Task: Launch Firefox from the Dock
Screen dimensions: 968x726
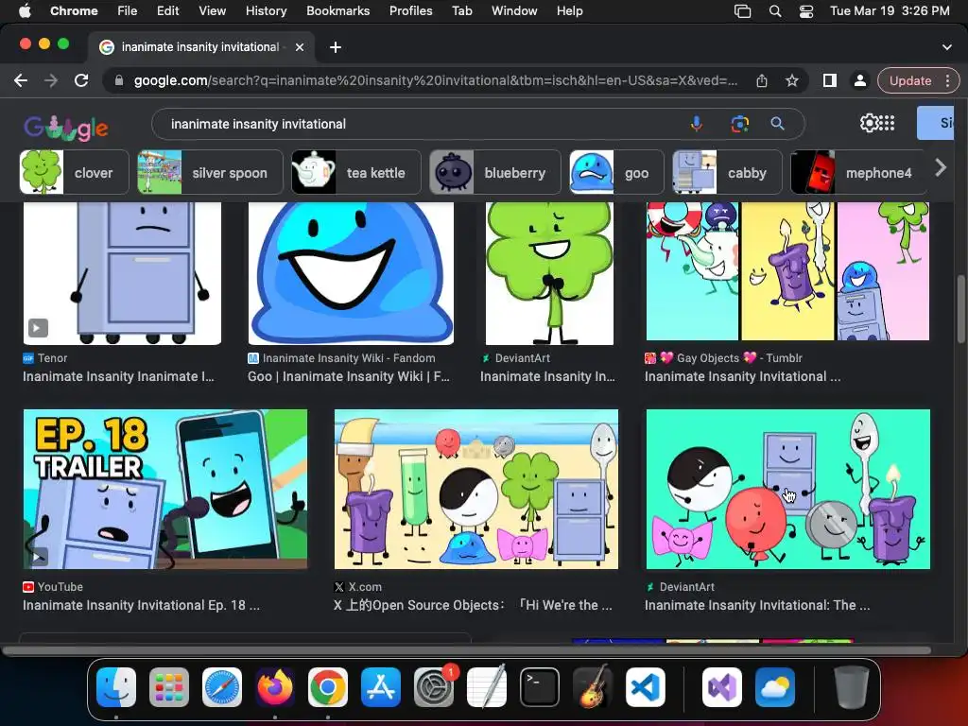Action: tap(275, 687)
